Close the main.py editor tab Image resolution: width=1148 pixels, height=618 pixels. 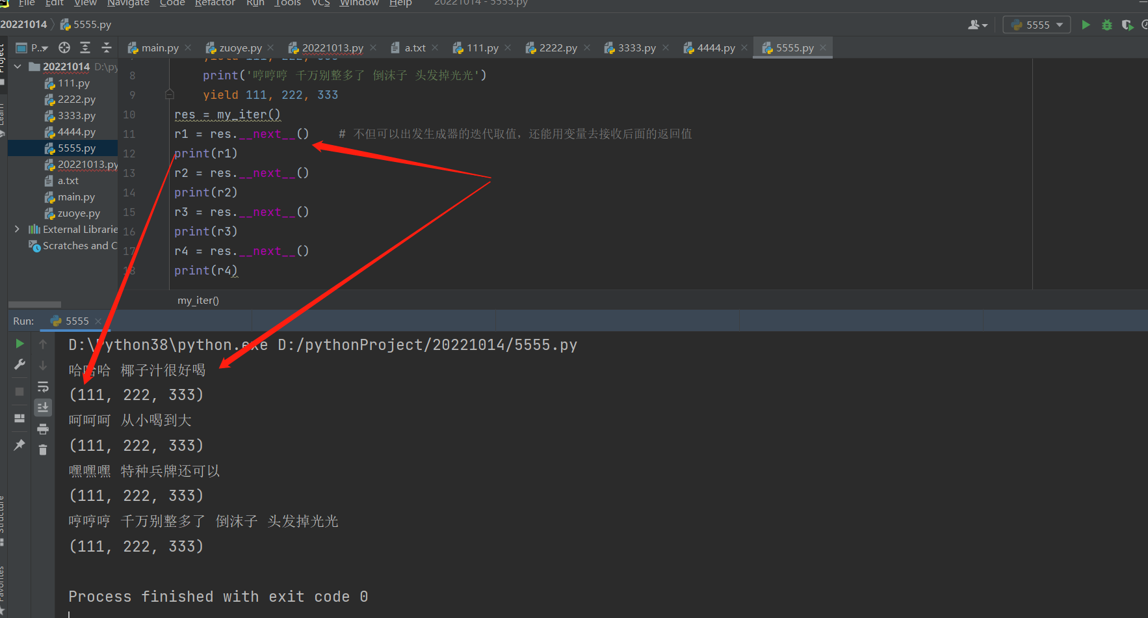click(188, 47)
